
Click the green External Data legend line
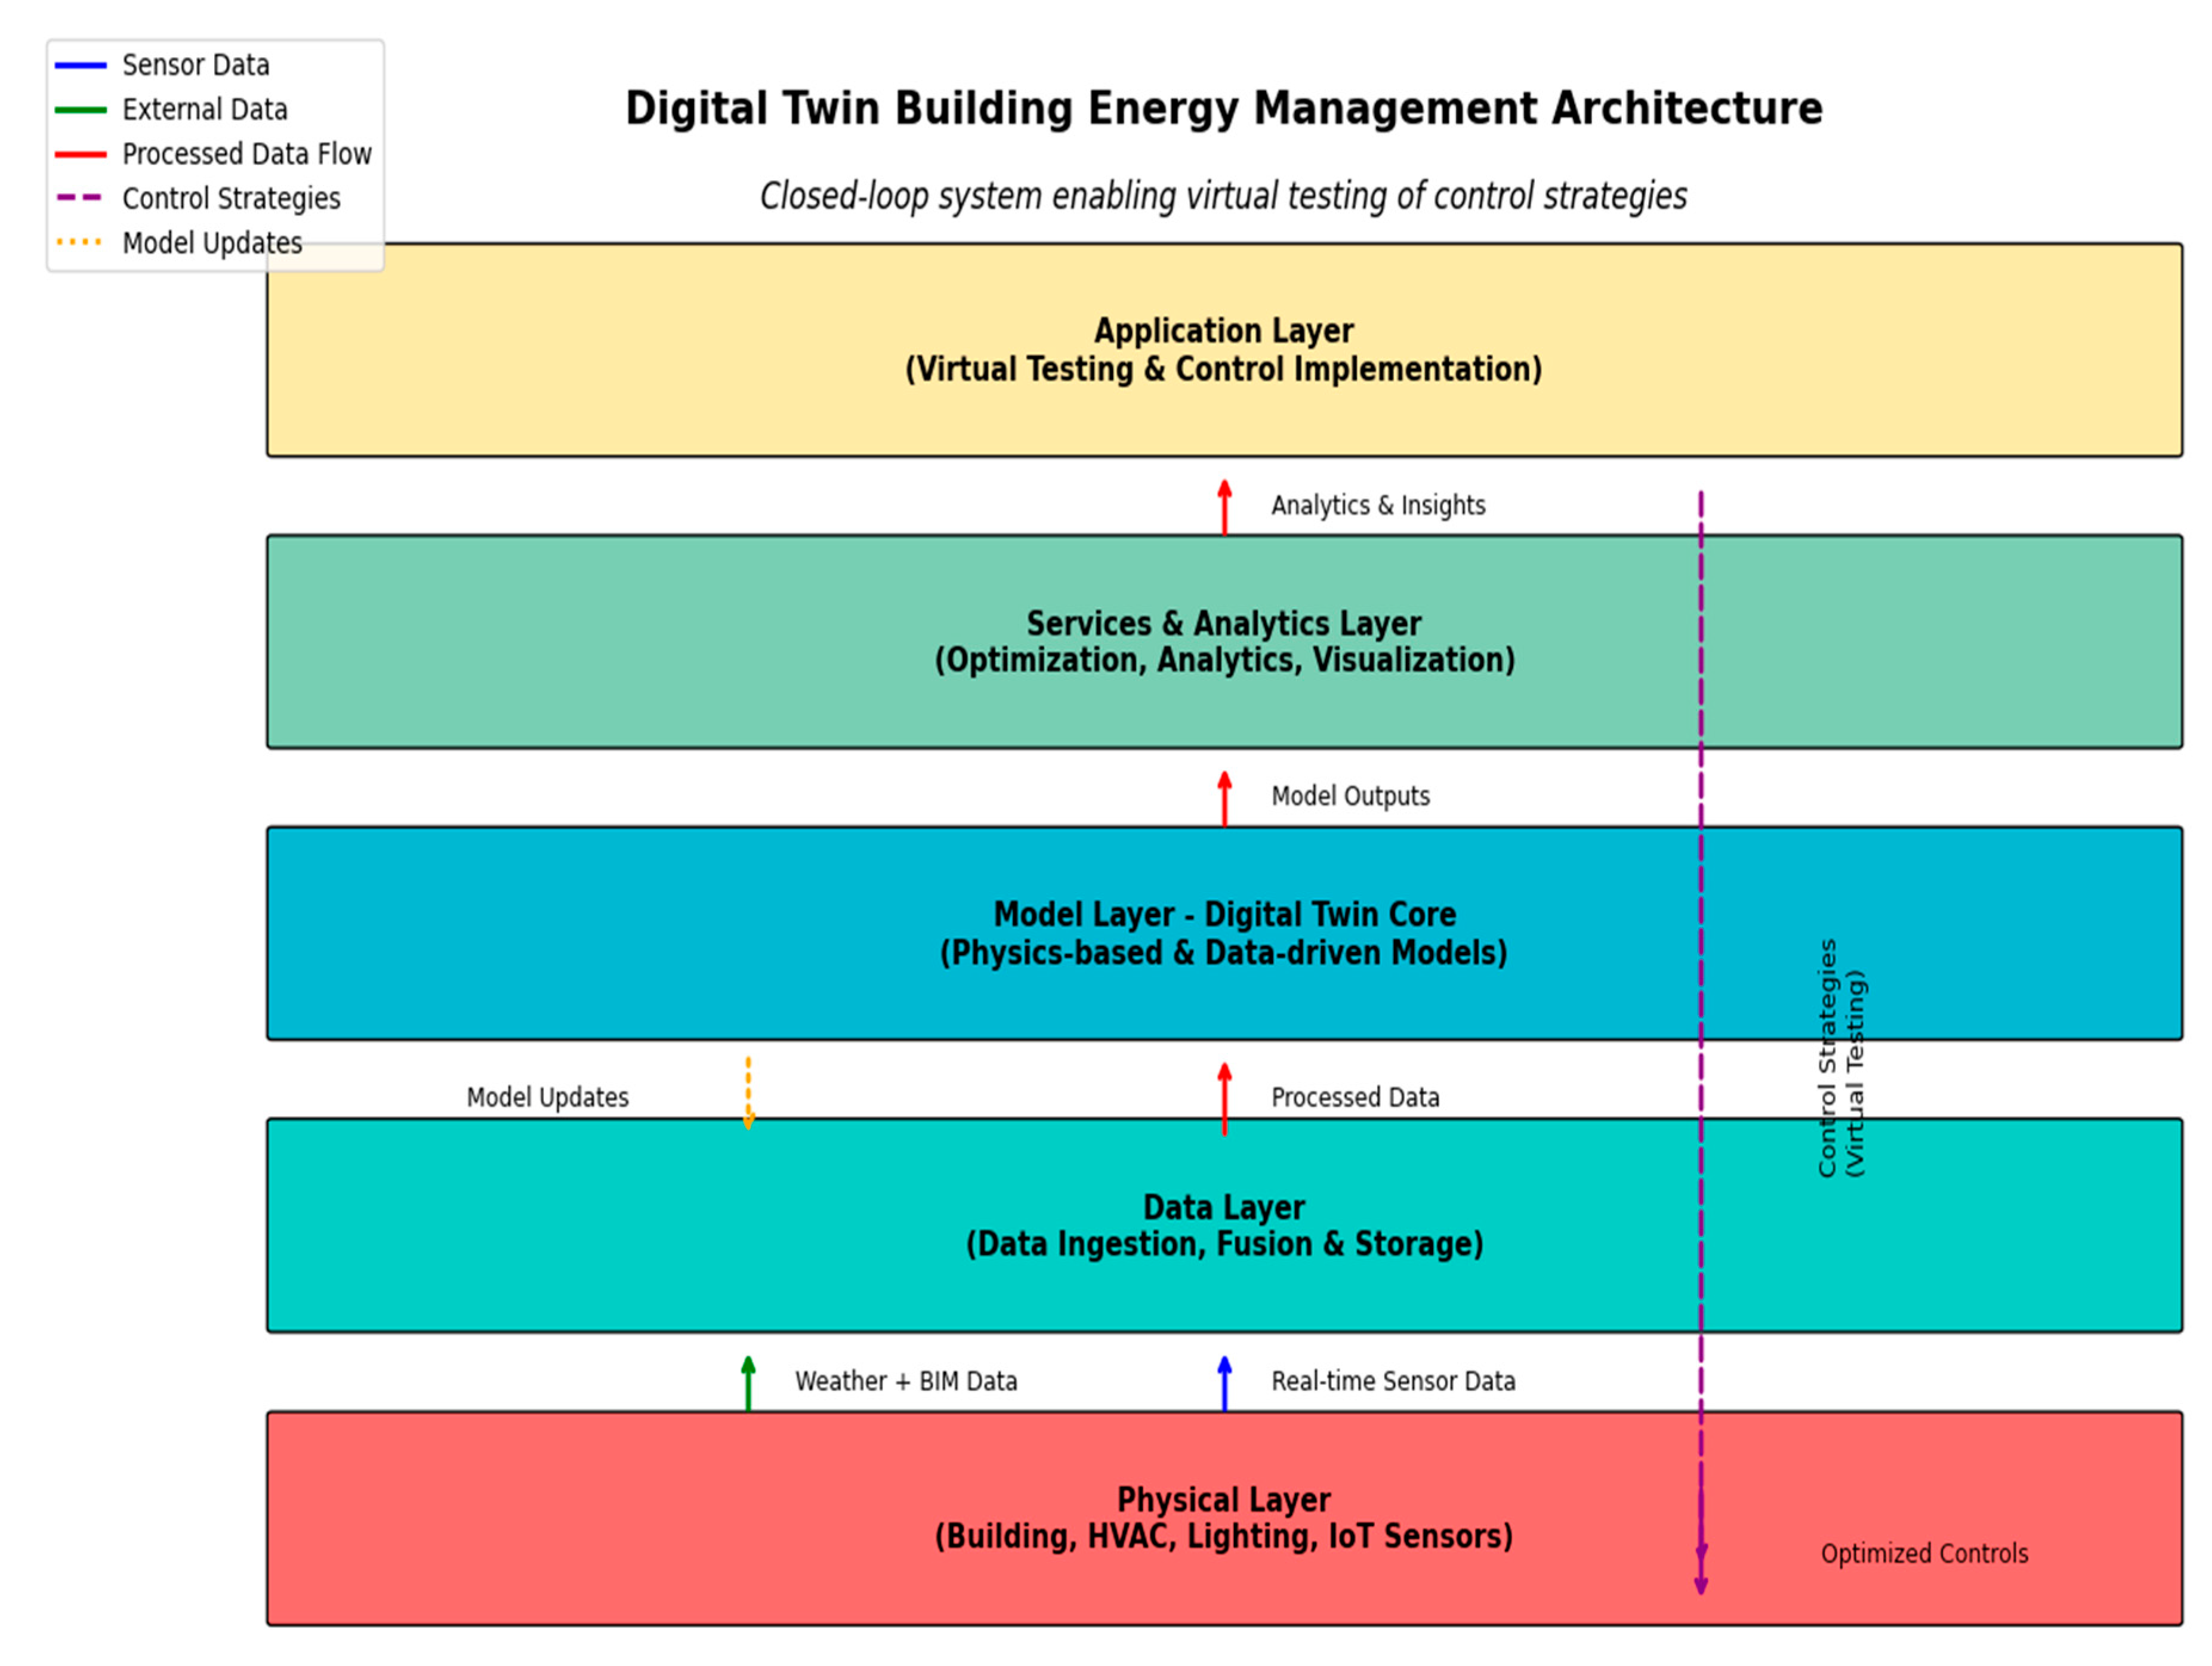tap(80, 109)
